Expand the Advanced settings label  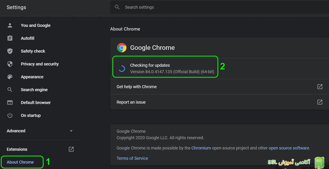tap(16, 131)
